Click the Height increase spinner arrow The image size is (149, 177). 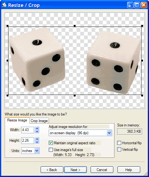point(37,139)
